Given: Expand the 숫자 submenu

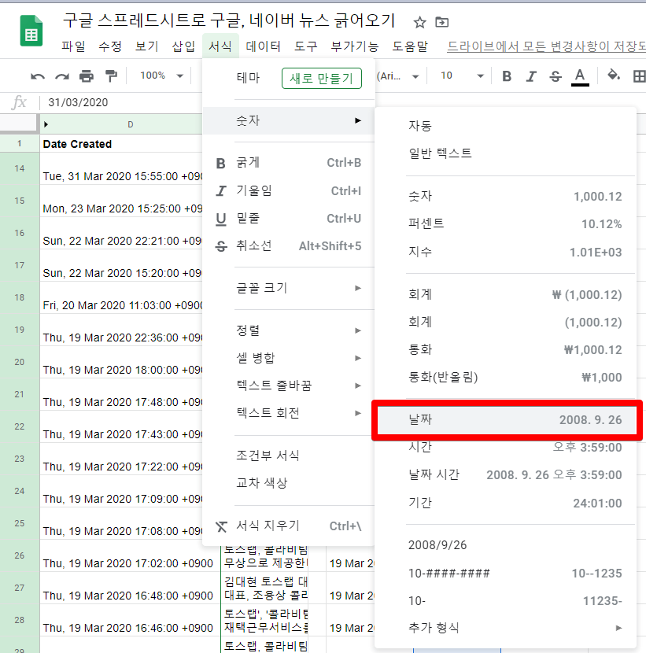Looking at the screenshot, I should (288, 121).
